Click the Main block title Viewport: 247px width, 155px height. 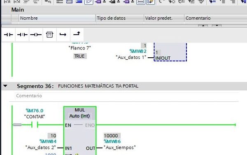pos(18,10)
